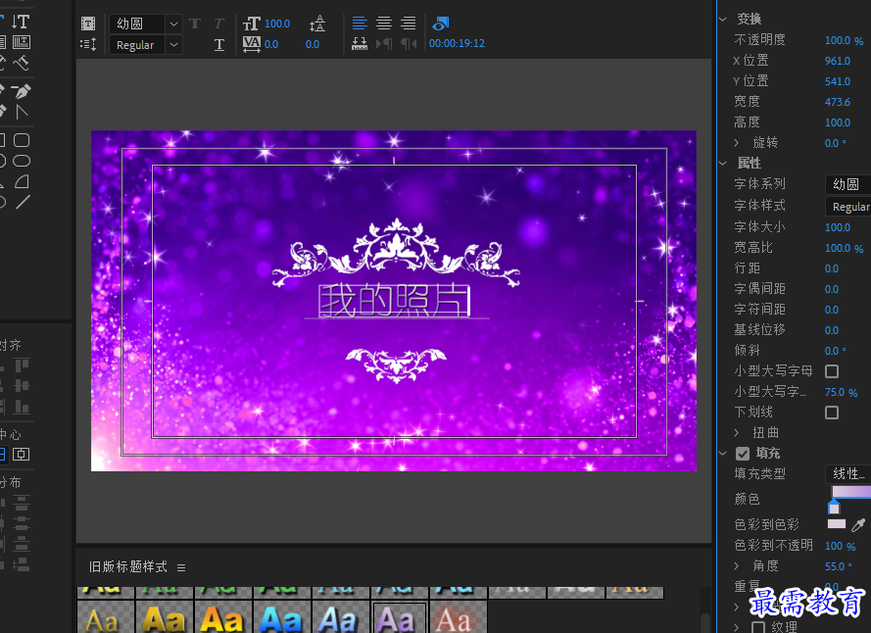Click the 不透明度 value 100.0 %
This screenshot has width=871, height=633.
[844, 40]
